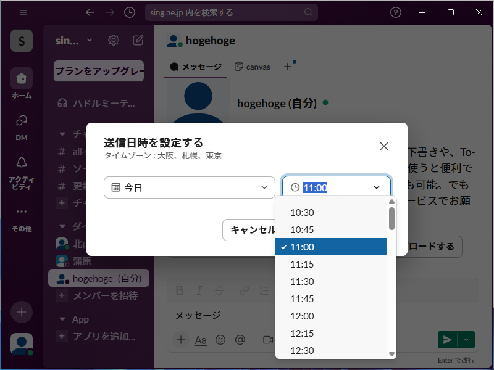This screenshot has width=494, height=370.
Task: Collapse the time dropdown chevron
Action: coord(377,187)
